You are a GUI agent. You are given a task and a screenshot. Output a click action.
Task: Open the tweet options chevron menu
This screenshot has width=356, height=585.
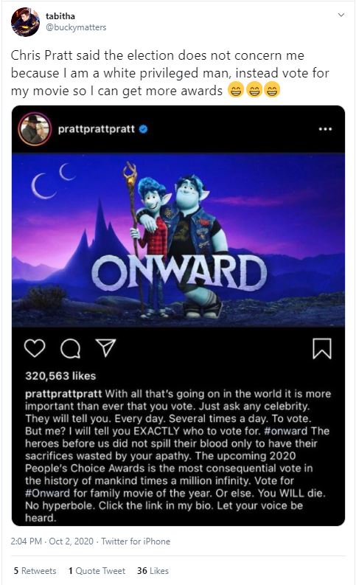point(341,15)
